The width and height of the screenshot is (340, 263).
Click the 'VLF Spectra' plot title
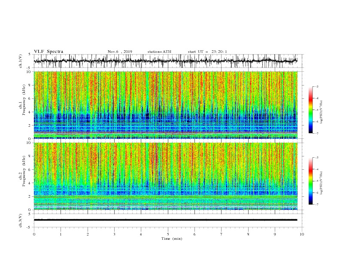(x=49, y=52)
